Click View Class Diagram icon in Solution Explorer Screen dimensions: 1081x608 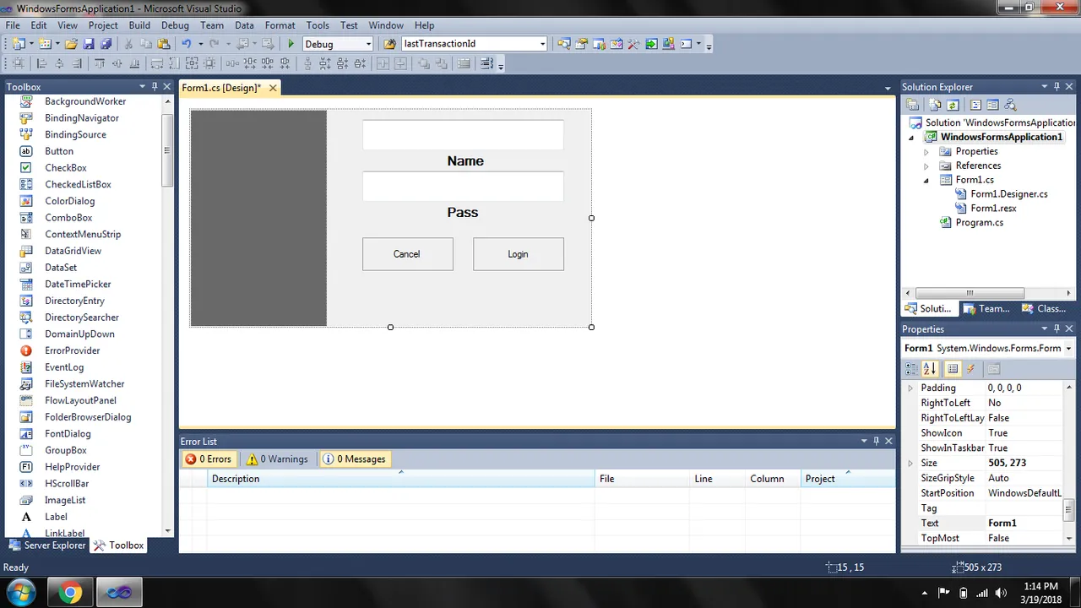1010,106
